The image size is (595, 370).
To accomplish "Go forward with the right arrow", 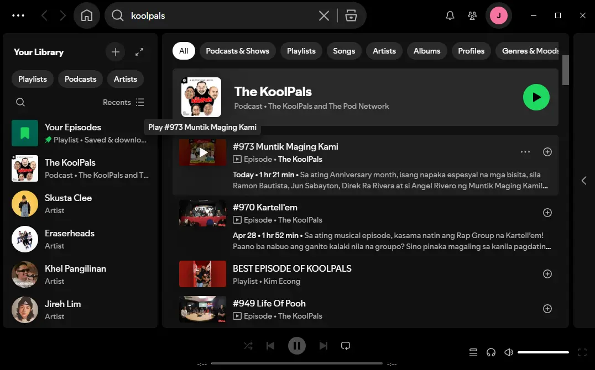I will [62, 15].
